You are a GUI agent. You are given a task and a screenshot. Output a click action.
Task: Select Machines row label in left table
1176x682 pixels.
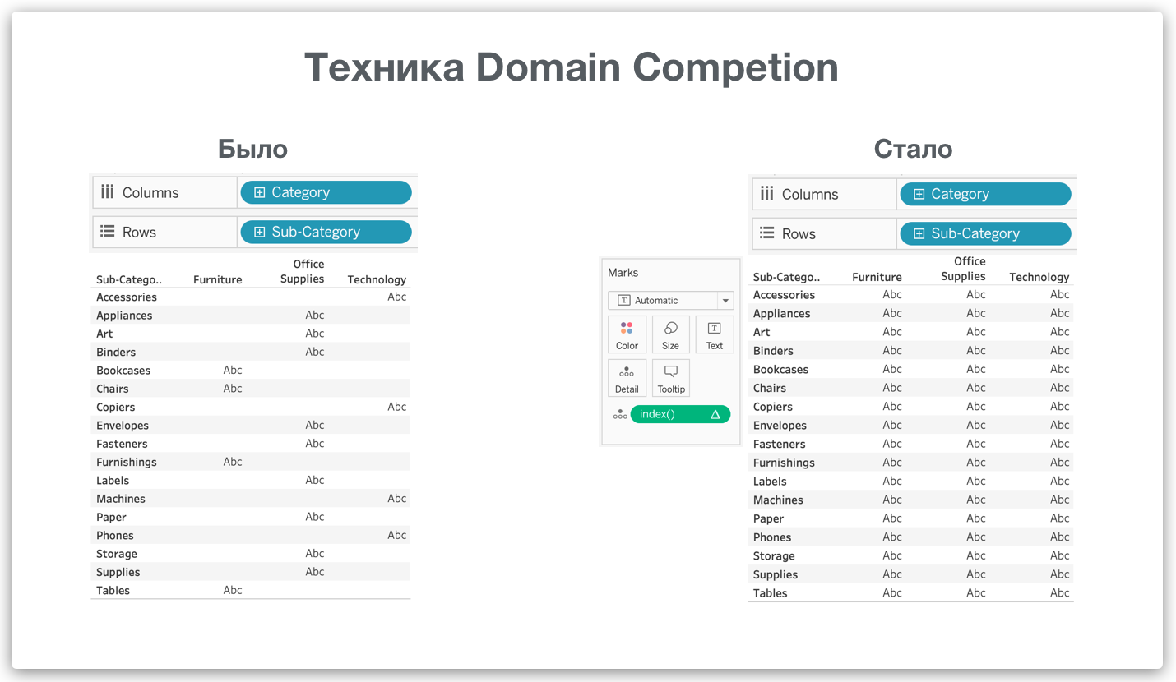(121, 499)
